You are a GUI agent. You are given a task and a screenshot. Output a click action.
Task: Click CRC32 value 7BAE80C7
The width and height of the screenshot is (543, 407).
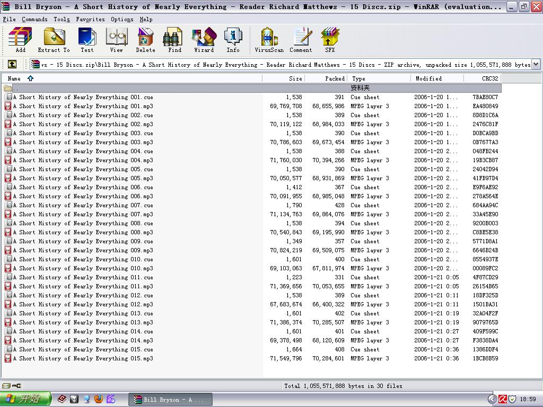(x=486, y=98)
